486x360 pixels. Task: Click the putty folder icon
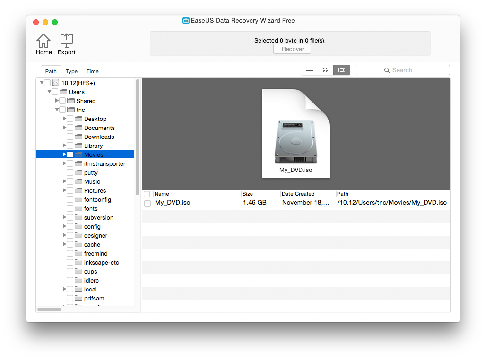(x=78, y=172)
